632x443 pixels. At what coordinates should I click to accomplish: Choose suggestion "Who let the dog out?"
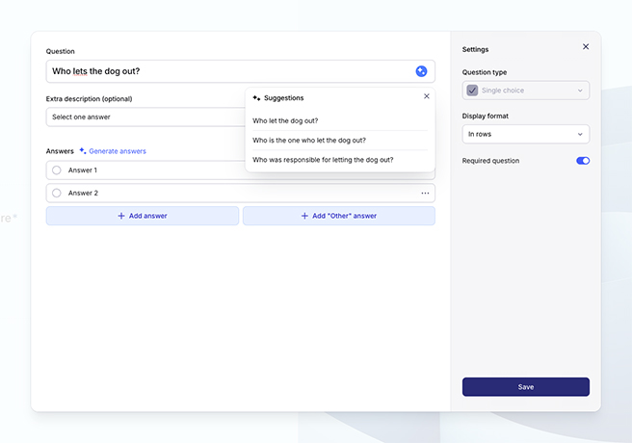pos(285,120)
